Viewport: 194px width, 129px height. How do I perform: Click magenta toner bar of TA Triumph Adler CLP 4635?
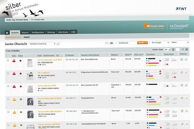(153, 63)
